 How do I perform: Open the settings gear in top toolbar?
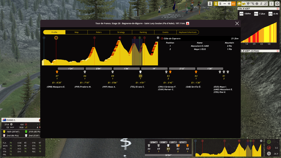tap(277, 4)
